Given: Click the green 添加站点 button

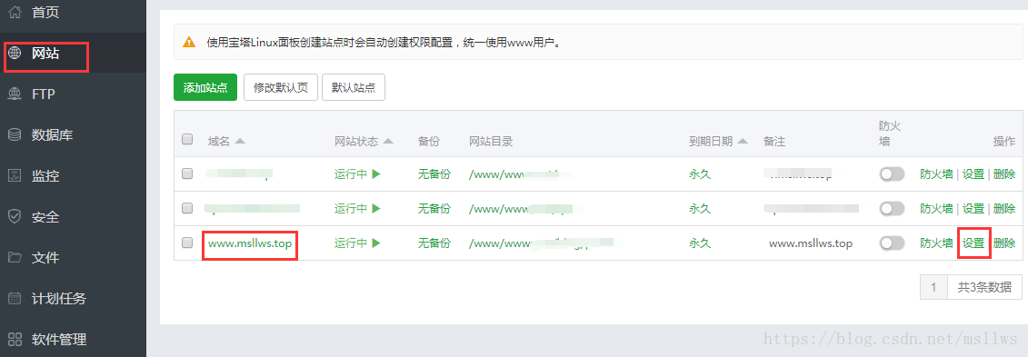Looking at the screenshot, I should tap(205, 87).
